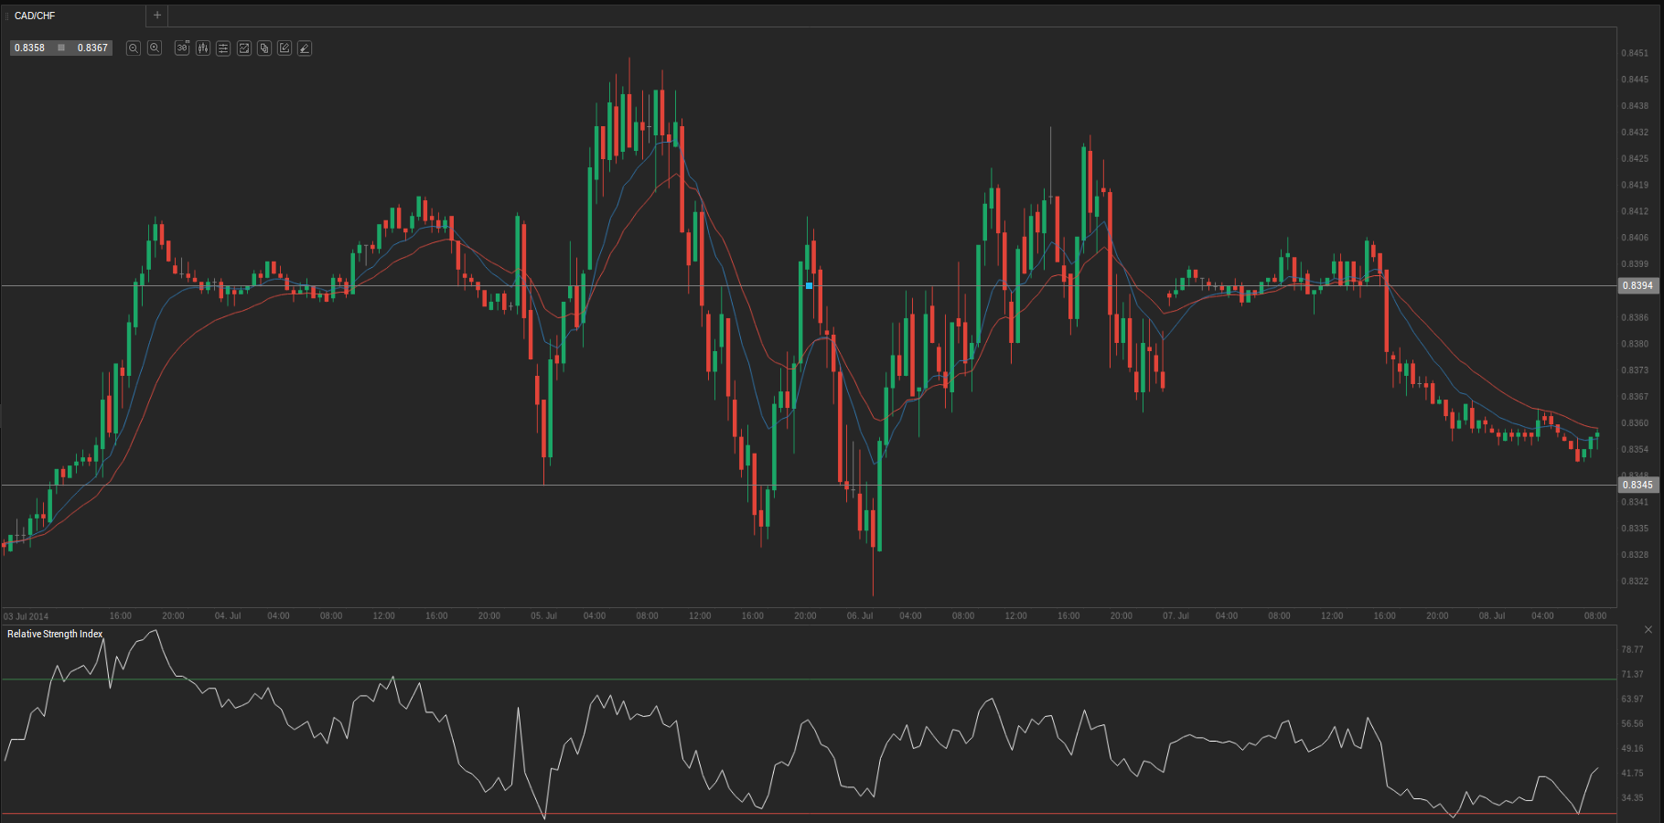Click the 0.8394 price level label
1664x823 pixels.
pos(1637,286)
